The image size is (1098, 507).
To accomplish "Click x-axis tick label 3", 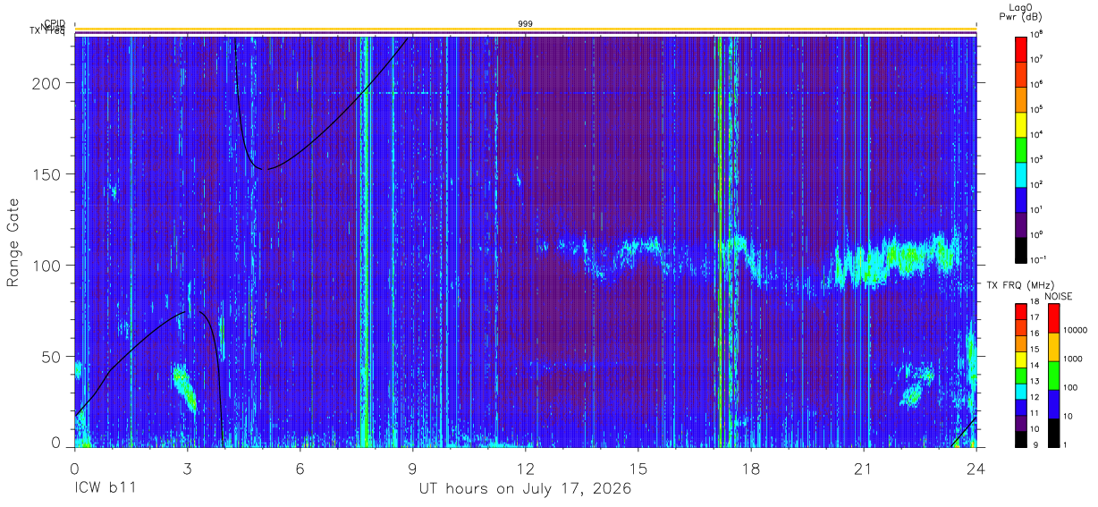I will pos(187,469).
